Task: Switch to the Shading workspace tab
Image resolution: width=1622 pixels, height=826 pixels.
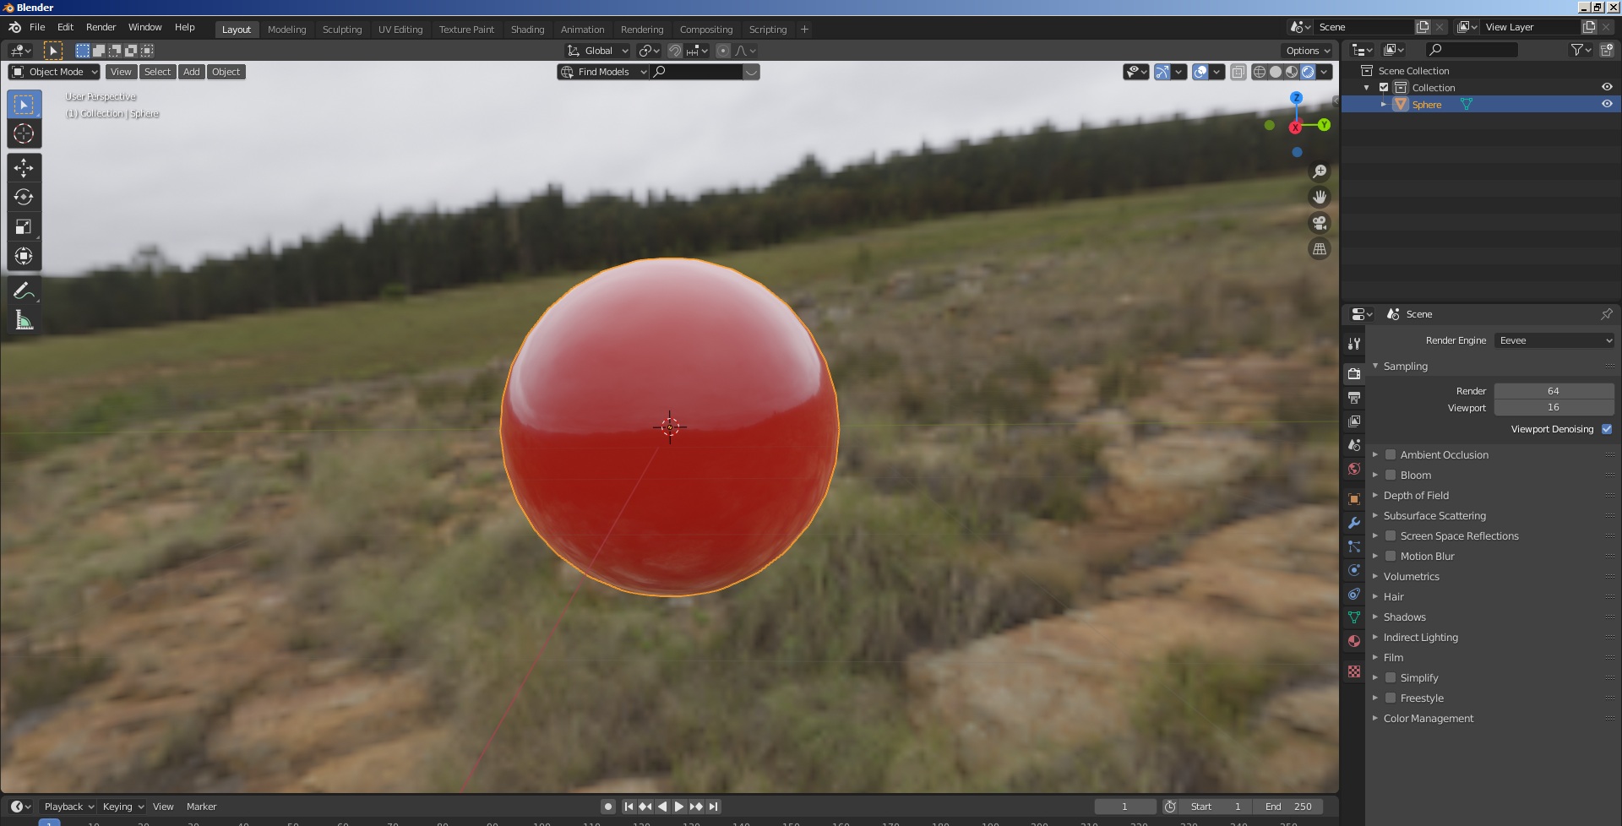Action: [x=527, y=29]
